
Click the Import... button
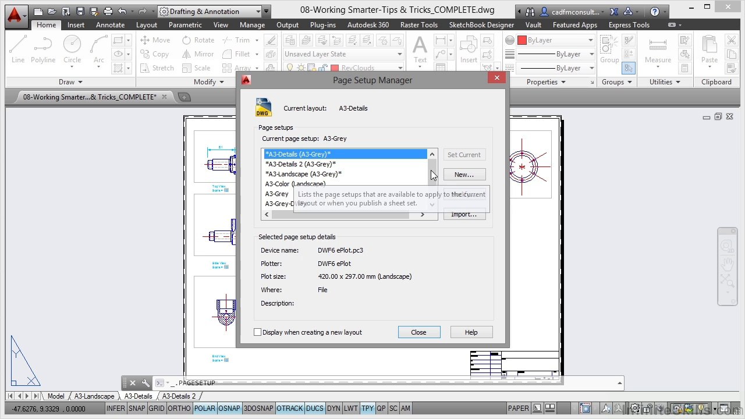pyautogui.click(x=464, y=214)
